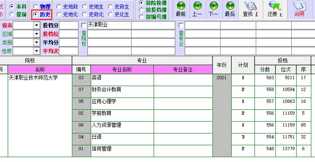Focus the 平均分 input field
The image size is (315, 162).
(x=69, y=42)
